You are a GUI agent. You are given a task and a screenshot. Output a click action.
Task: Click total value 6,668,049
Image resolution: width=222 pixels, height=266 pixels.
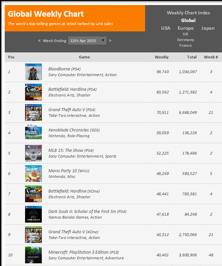click(x=188, y=112)
